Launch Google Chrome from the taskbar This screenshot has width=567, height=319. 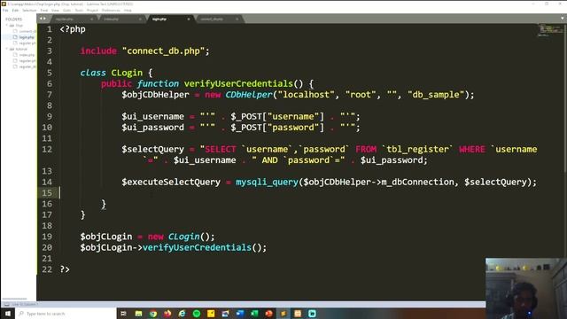153,313
